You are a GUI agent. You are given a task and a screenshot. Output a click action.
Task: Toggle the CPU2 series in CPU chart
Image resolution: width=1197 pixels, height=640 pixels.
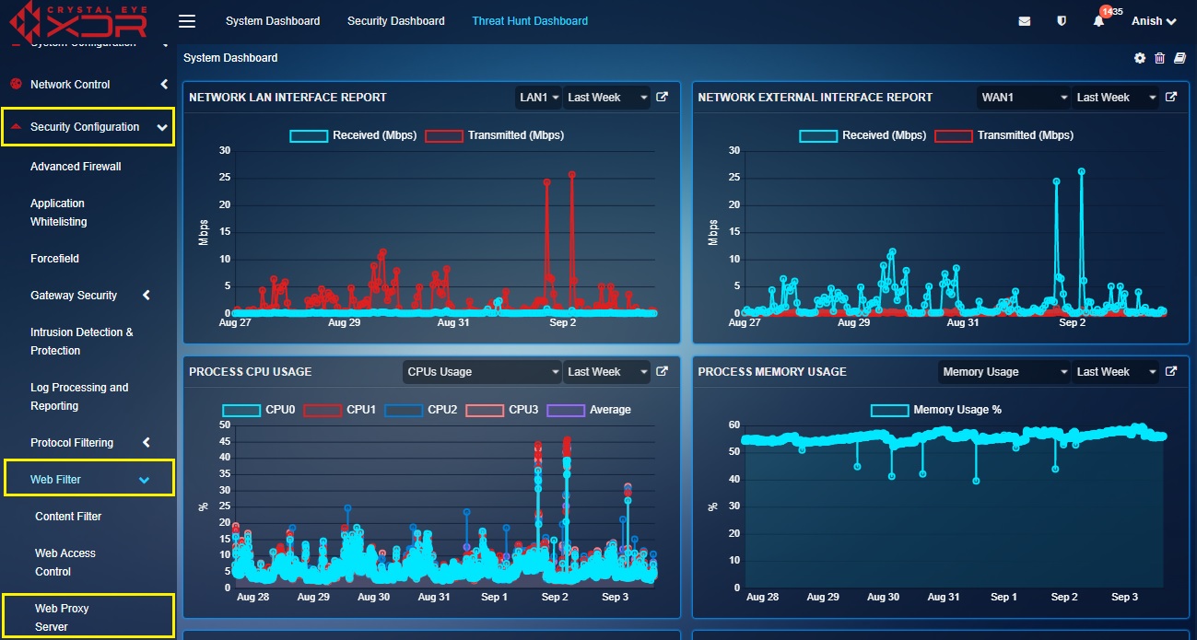[421, 410]
